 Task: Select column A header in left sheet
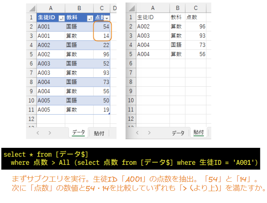(51, 8)
